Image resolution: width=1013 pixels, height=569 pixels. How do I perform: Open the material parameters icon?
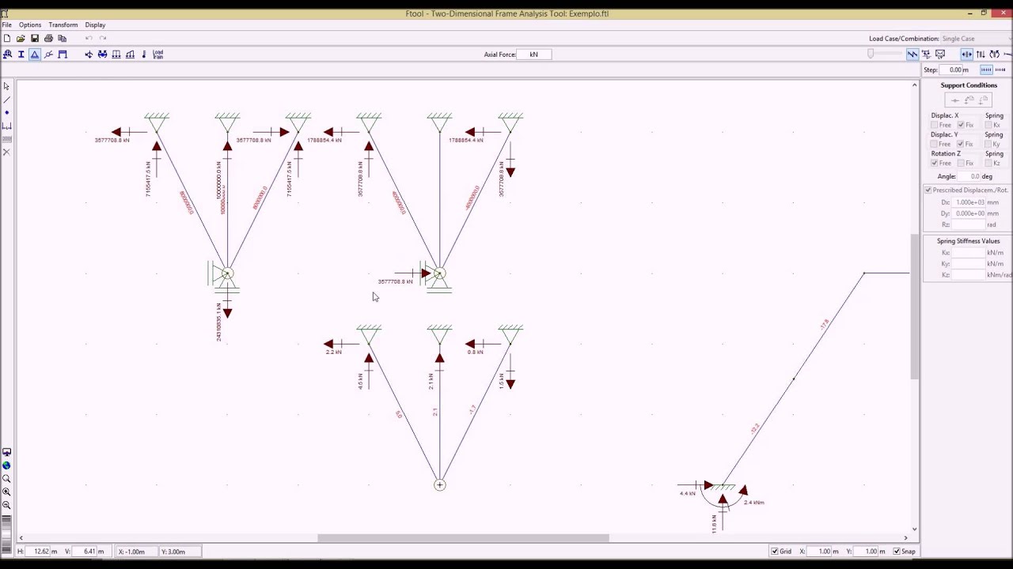tap(7, 54)
